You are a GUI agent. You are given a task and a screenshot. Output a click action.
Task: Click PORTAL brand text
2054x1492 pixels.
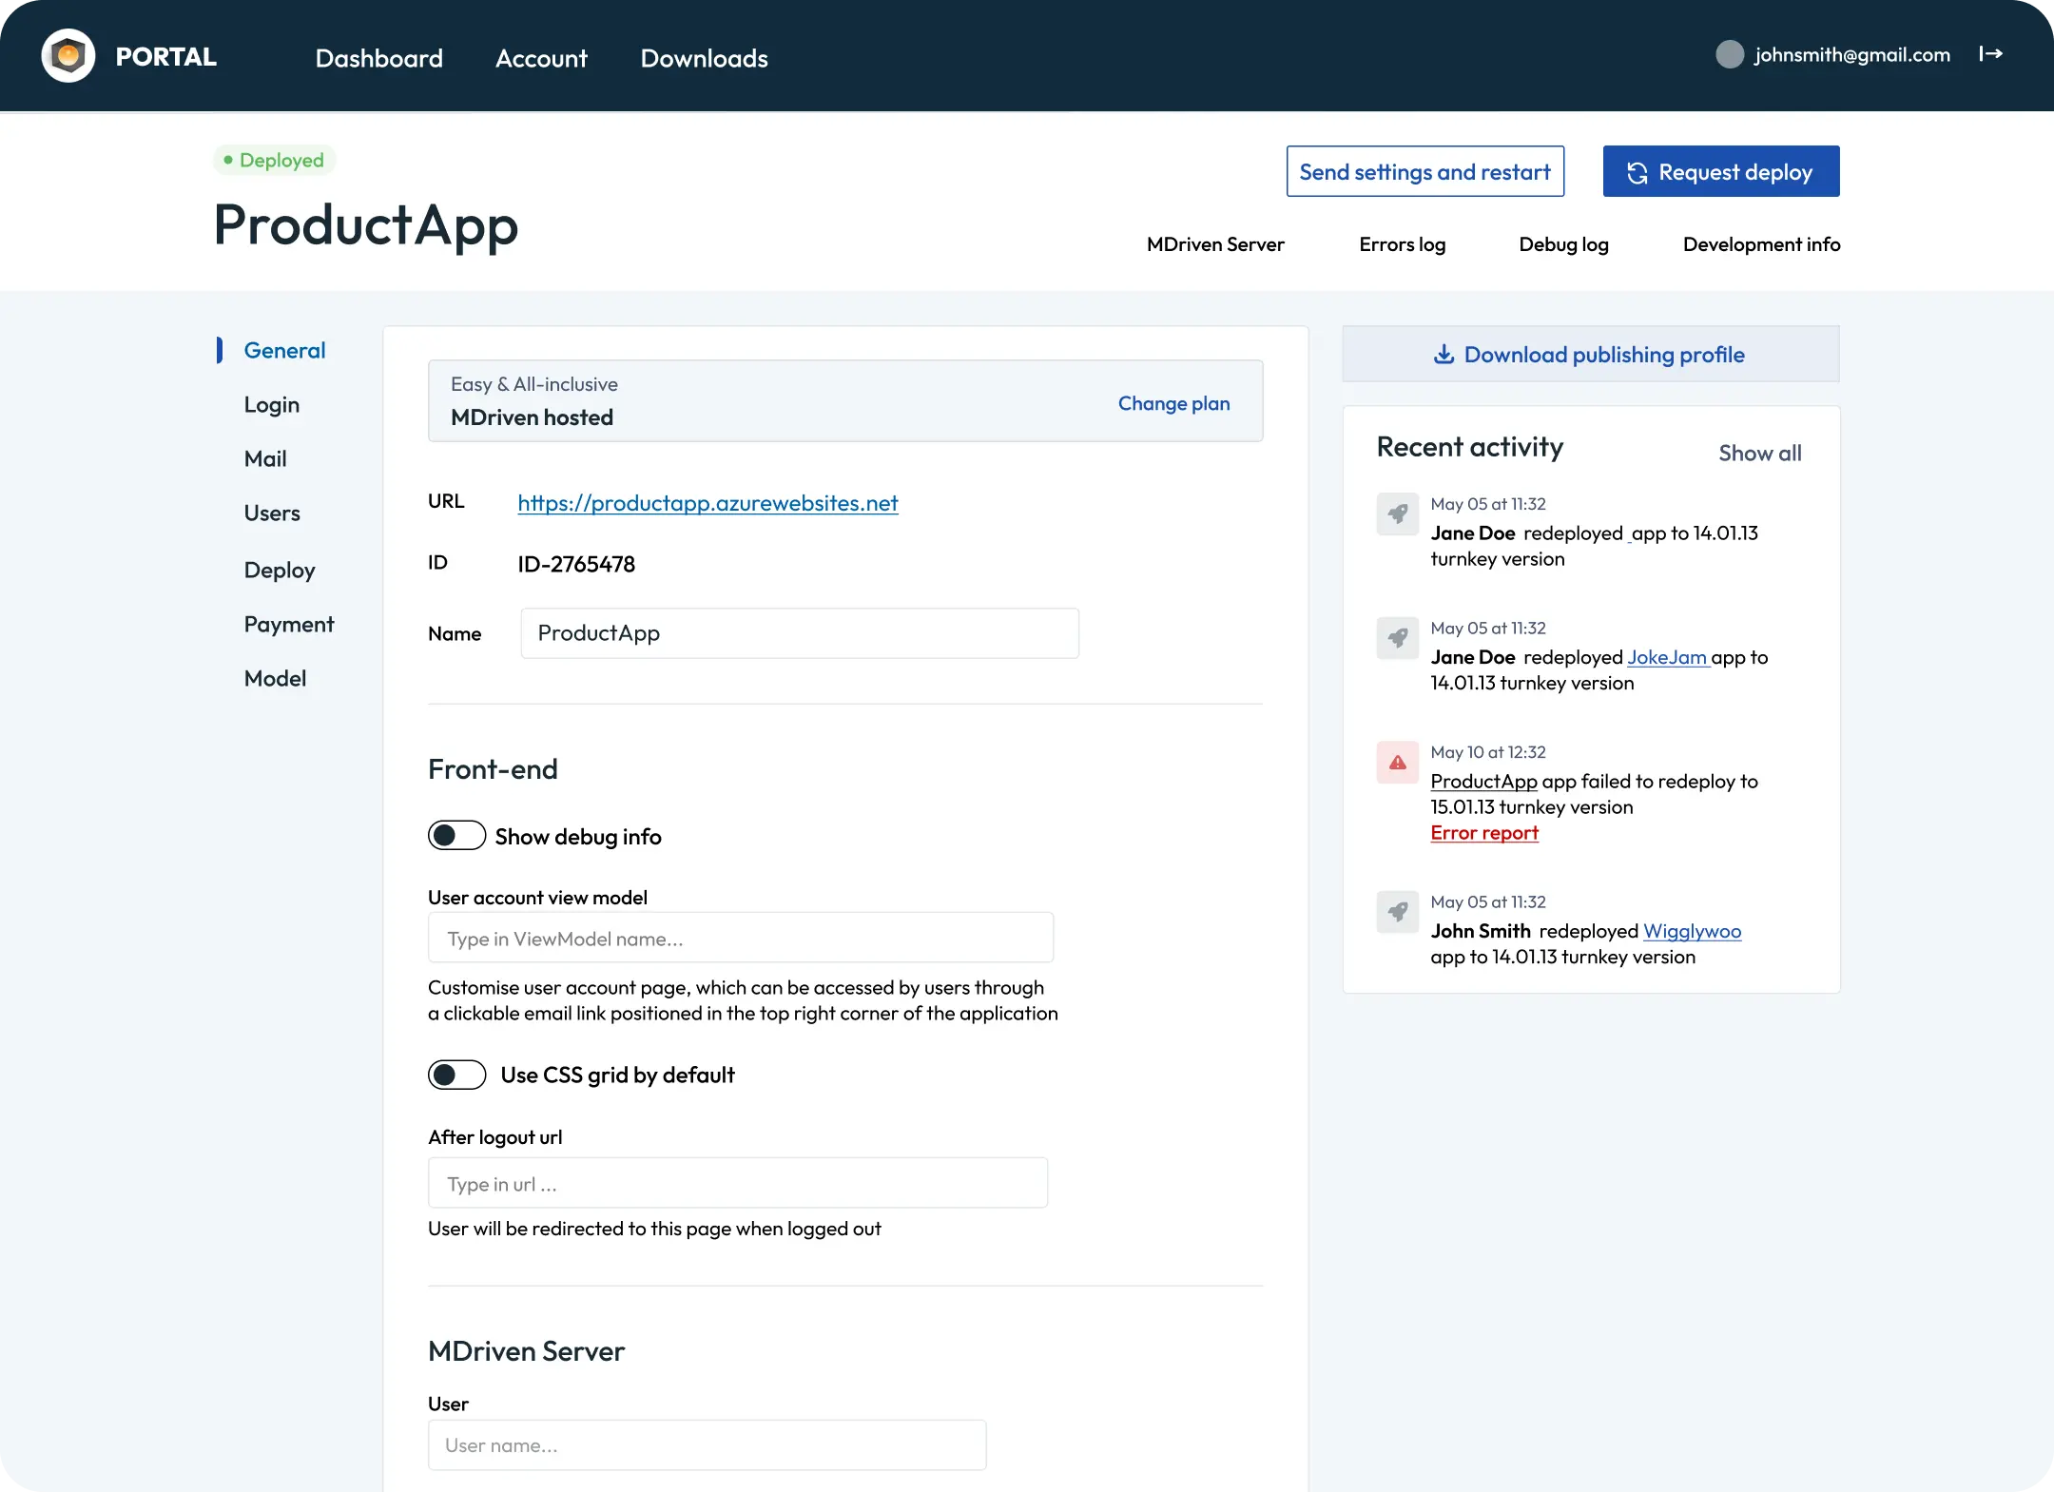click(x=166, y=57)
